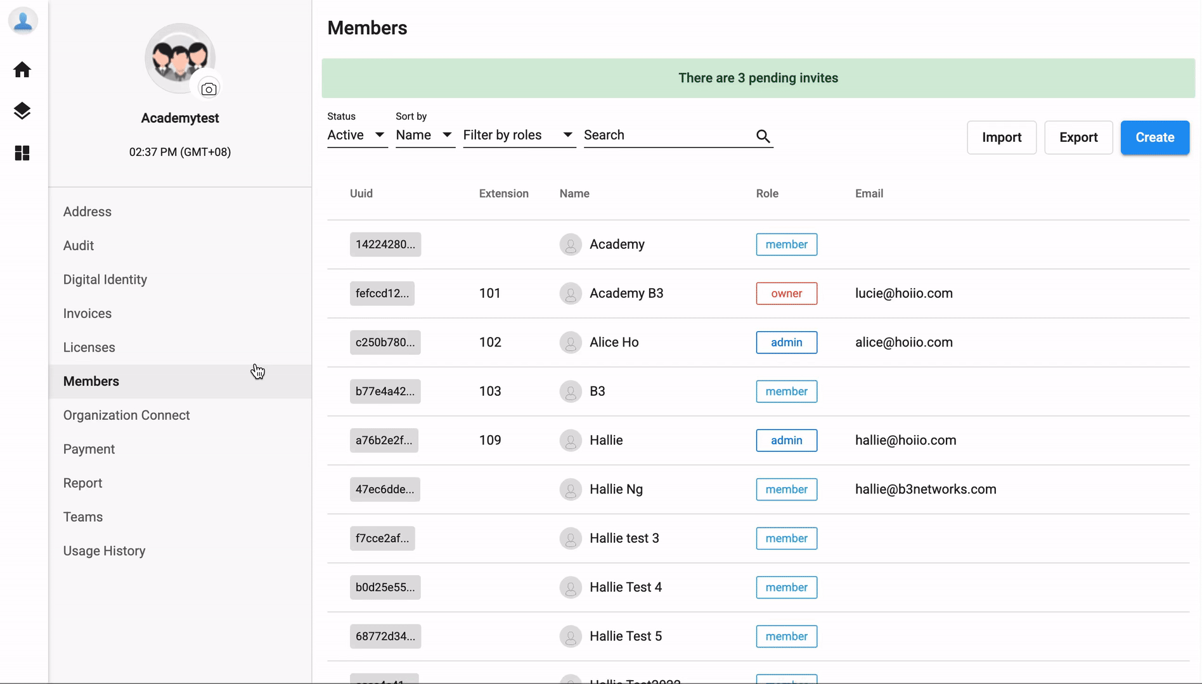Click the Role column header
Viewport: 1202px width, 684px height.
coord(767,194)
